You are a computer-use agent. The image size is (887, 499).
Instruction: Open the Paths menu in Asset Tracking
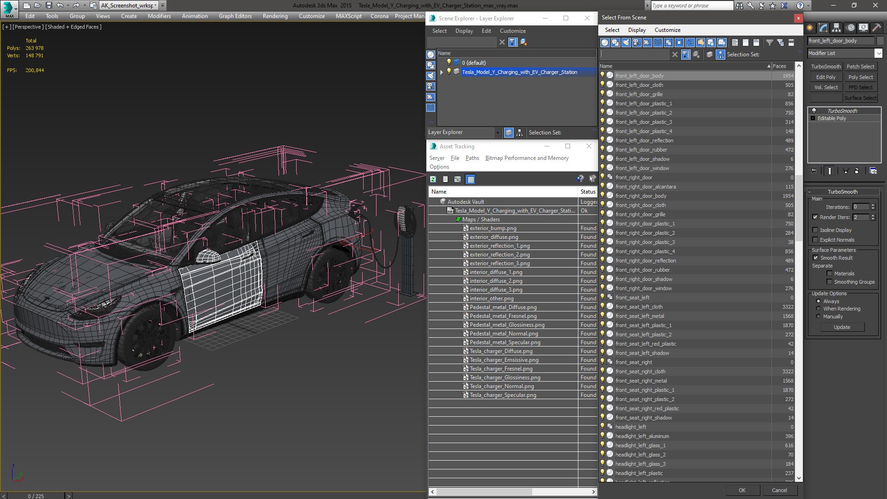(x=472, y=158)
